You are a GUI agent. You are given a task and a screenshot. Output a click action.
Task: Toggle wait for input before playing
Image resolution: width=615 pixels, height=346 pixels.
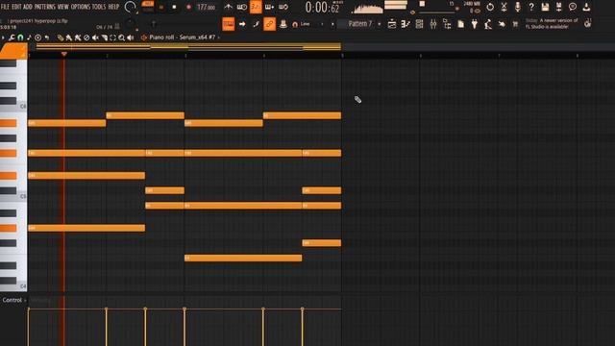pos(242,7)
